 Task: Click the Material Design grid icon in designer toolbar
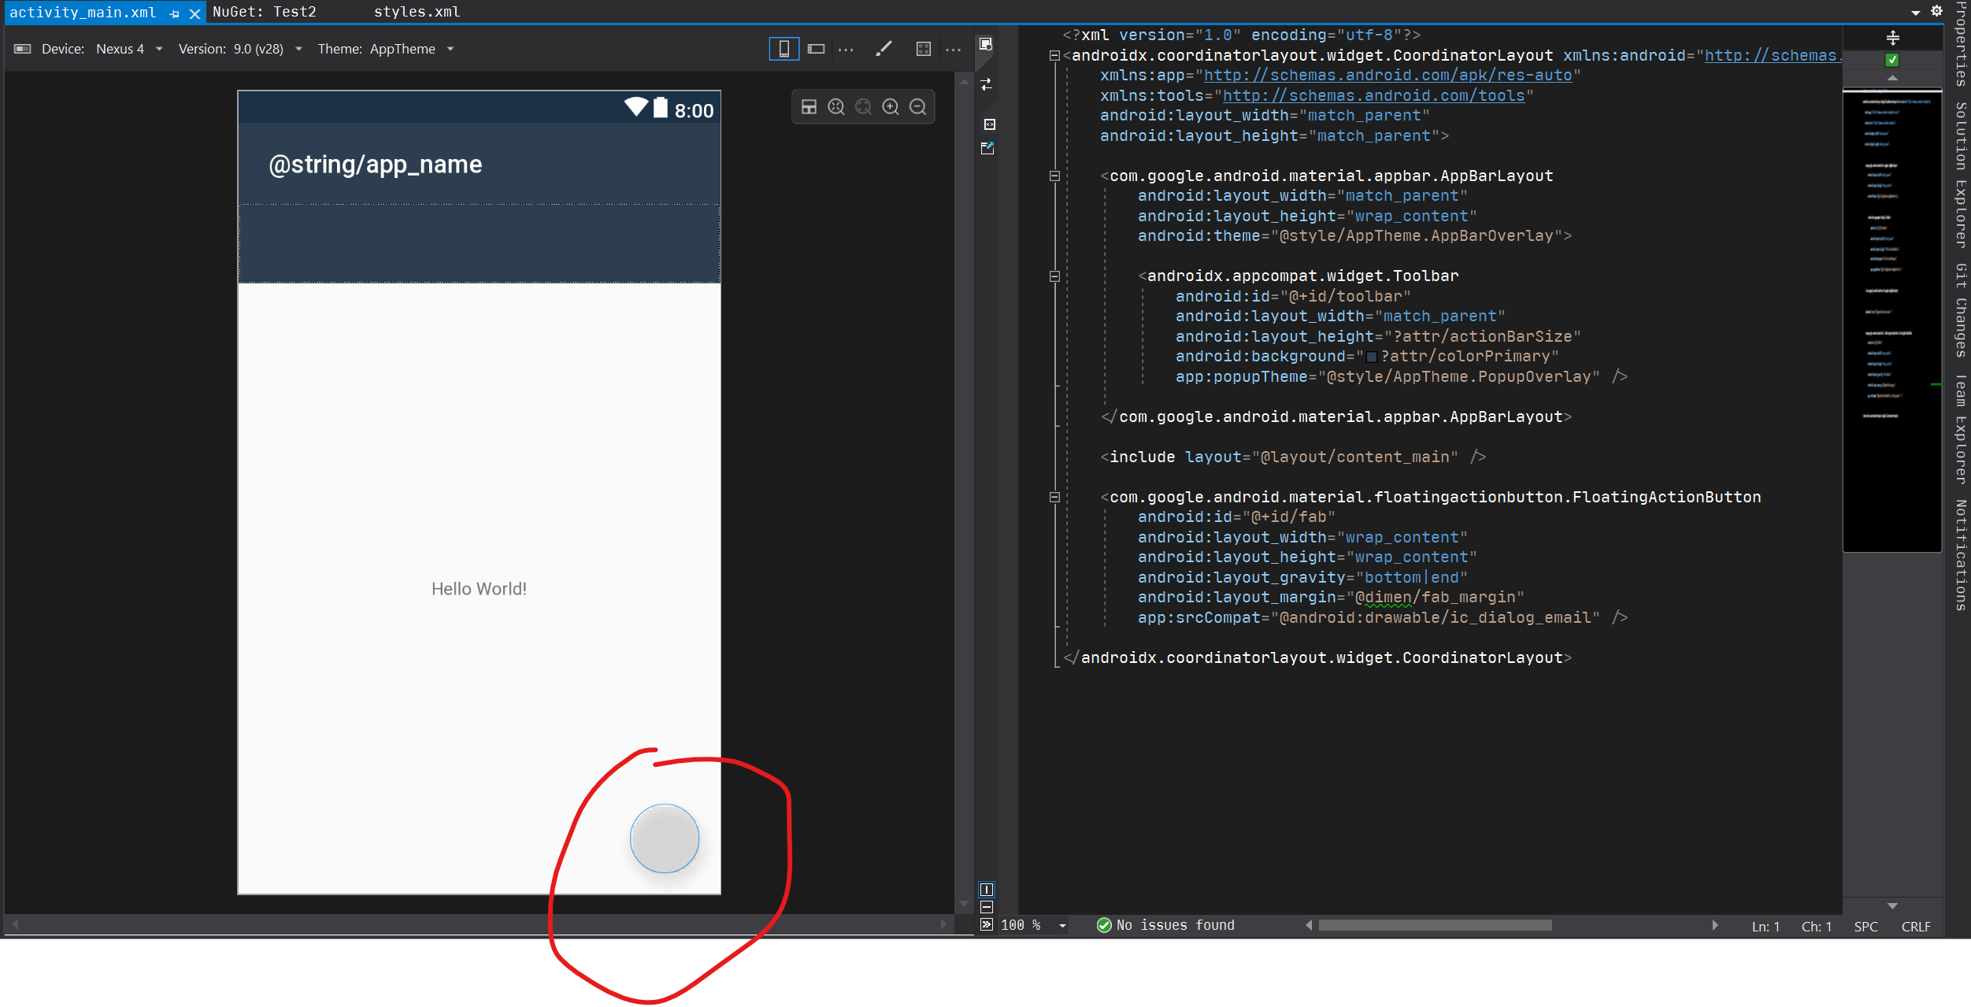[923, 48]
